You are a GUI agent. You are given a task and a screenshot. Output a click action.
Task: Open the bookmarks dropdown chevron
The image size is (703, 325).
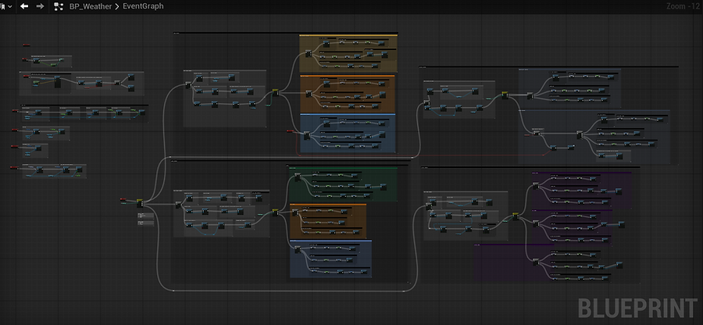click(10, 7)
